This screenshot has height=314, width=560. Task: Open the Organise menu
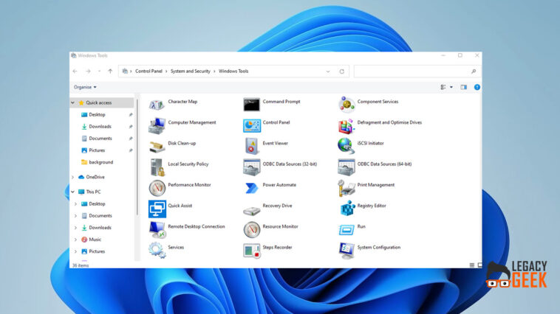[85, 87]
